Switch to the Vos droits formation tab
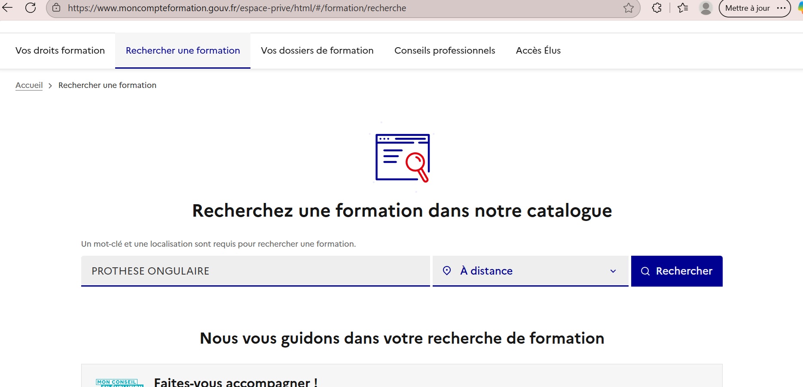This screenshot has height=387, width=803. tap(60, 51)
